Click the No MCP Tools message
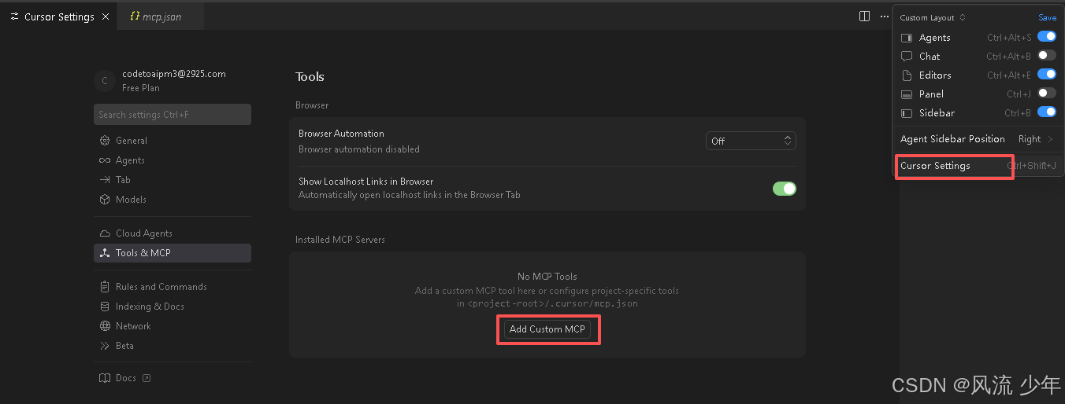 547,277
